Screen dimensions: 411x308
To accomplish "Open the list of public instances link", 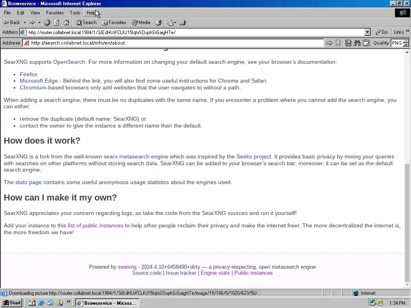I will [96, 226].
